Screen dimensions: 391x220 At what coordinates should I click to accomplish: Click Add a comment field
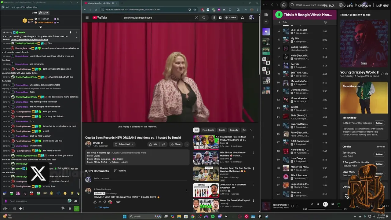pyautogui.click(x=141, y=178)
